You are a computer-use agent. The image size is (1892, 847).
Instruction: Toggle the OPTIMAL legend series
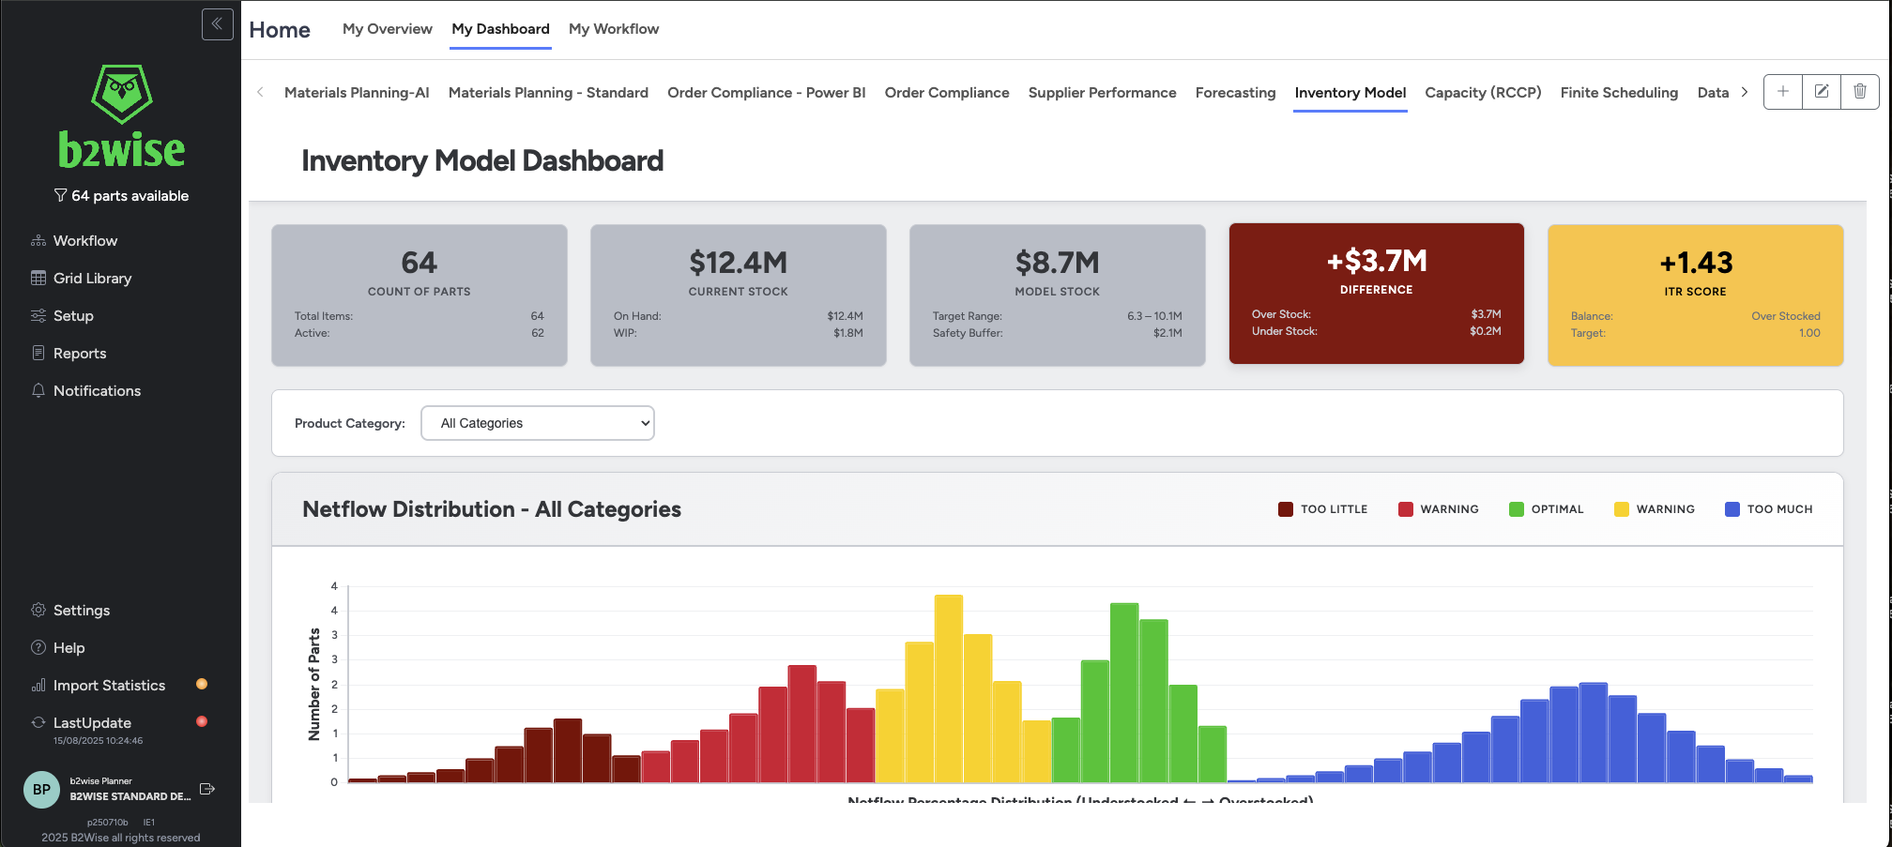click(x=1546, y=509)
